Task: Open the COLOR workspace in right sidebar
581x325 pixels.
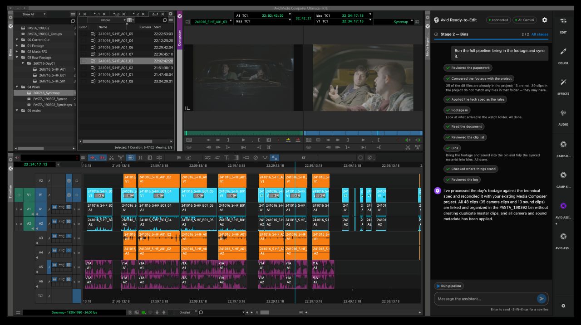Action: tap(563, 56)
